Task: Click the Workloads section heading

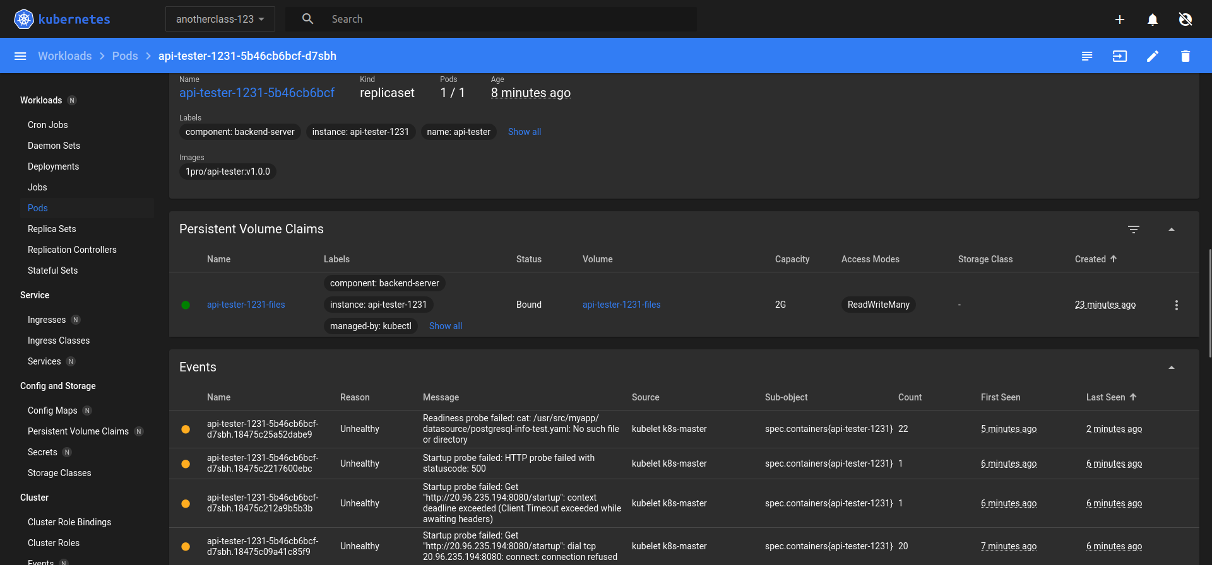Action: [x=41, y=100]
